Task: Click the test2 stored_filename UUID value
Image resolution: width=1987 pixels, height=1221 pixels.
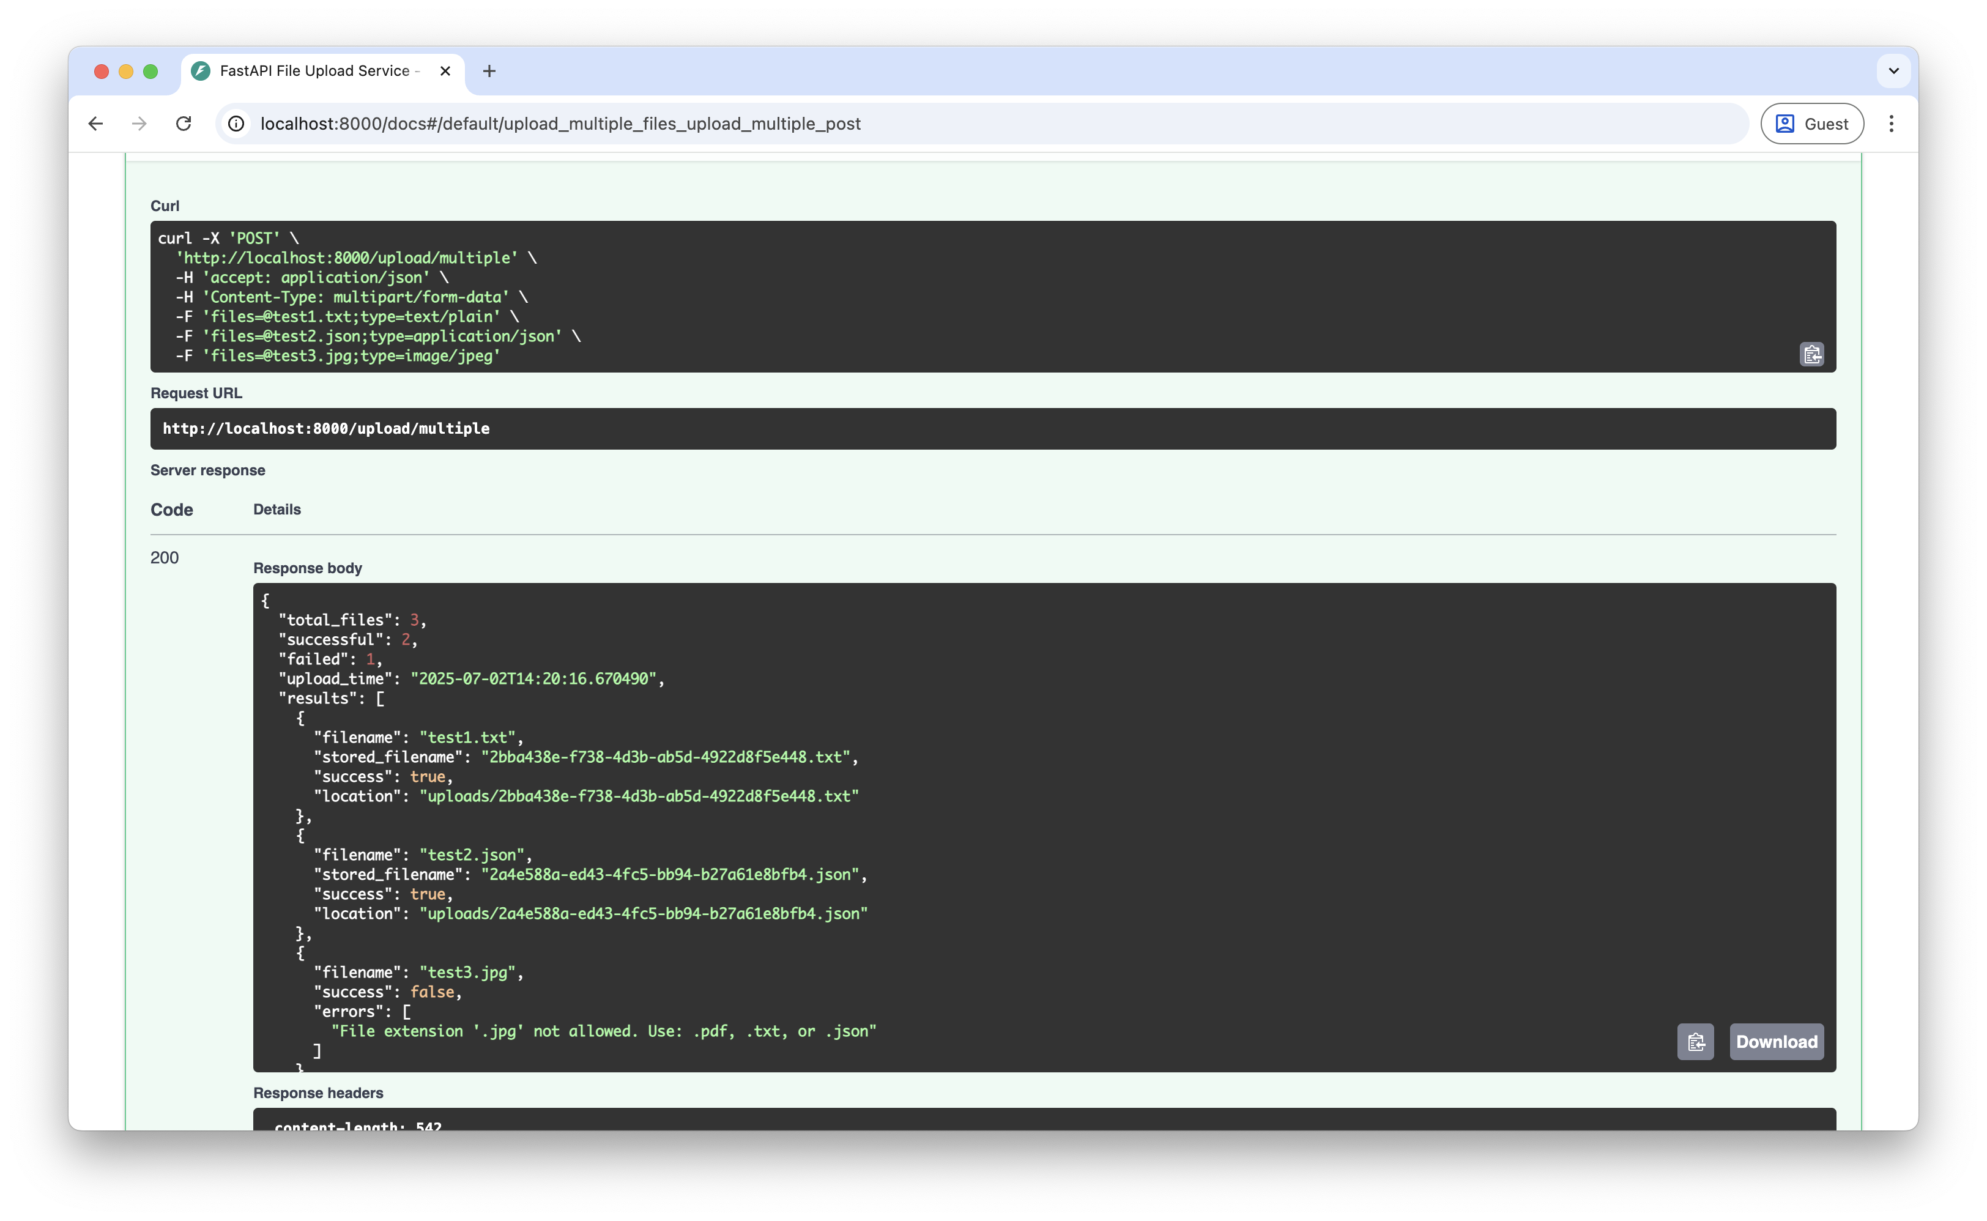Action: pos(669,875)
